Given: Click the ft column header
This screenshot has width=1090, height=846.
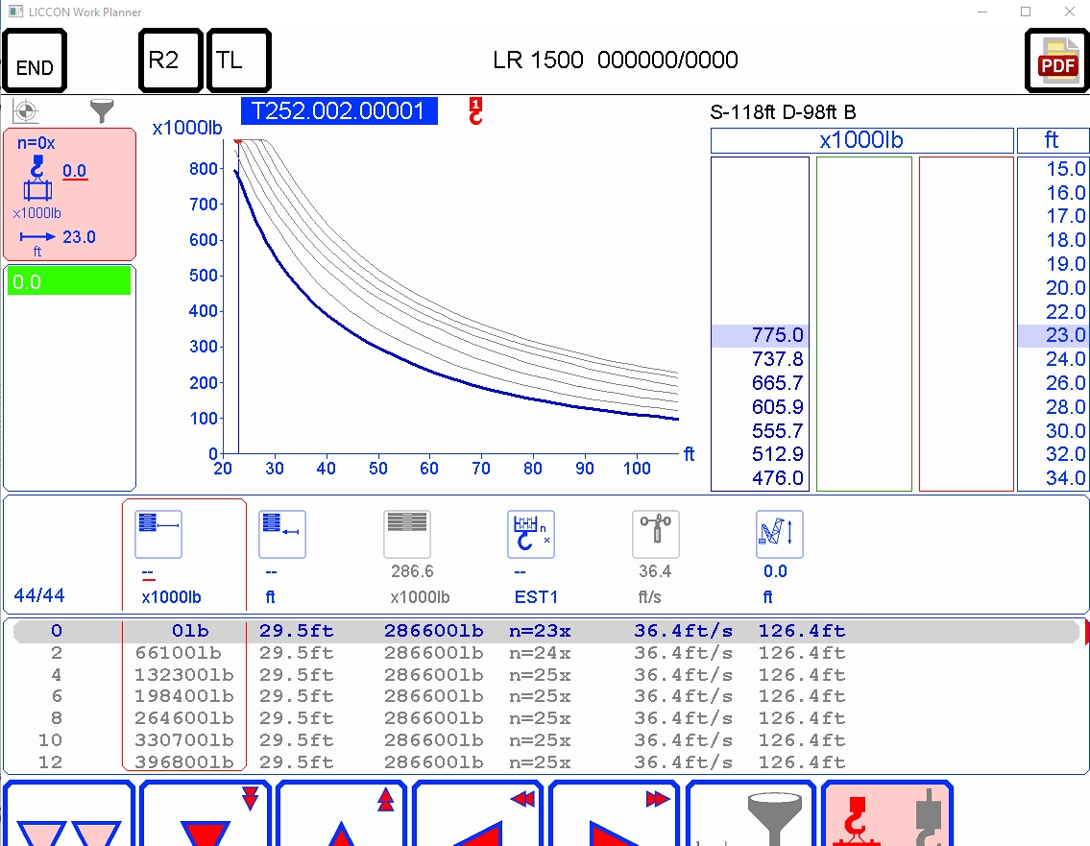Looking at the screenshot, I should pyautogui.click(x=1053, y=140).
